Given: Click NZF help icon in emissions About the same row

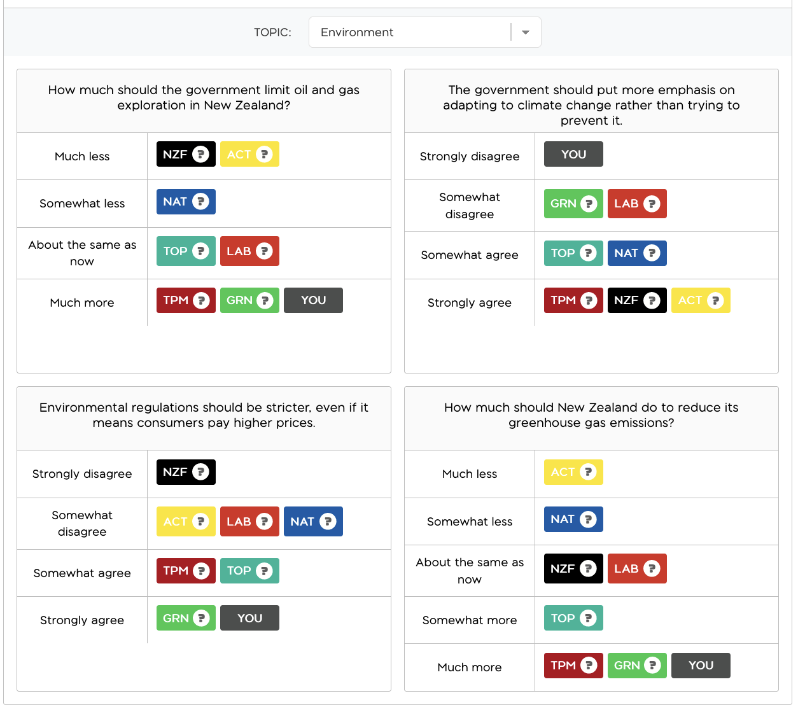Looking at the screenshot, I should click(x=588, y=569).
